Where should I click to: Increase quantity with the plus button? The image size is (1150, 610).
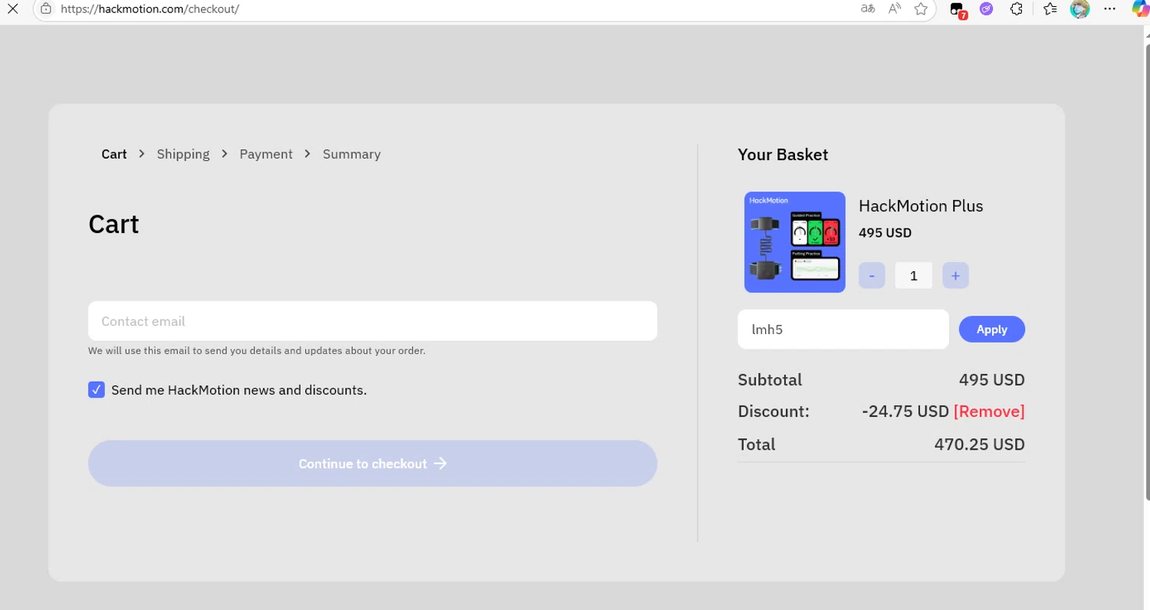[955, 276]
